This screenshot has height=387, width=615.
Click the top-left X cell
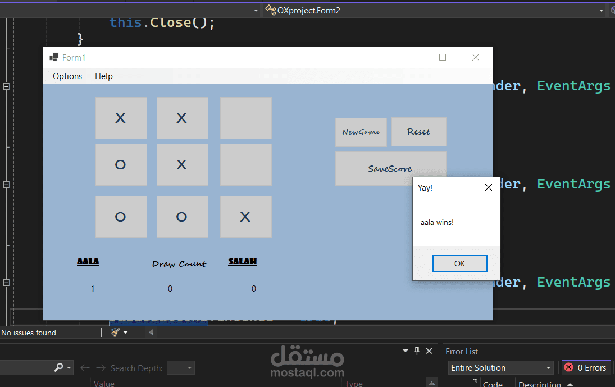tap(121, 118)
